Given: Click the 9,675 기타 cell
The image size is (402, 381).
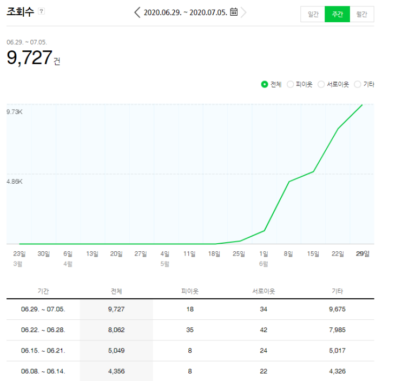Looking at the screenshot, I should 337,309.
